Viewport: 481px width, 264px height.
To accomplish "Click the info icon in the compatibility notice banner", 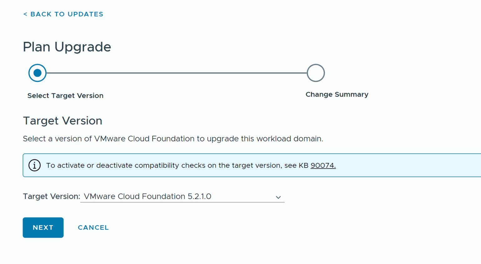I will pyautogui.click(x=34, y=165).
